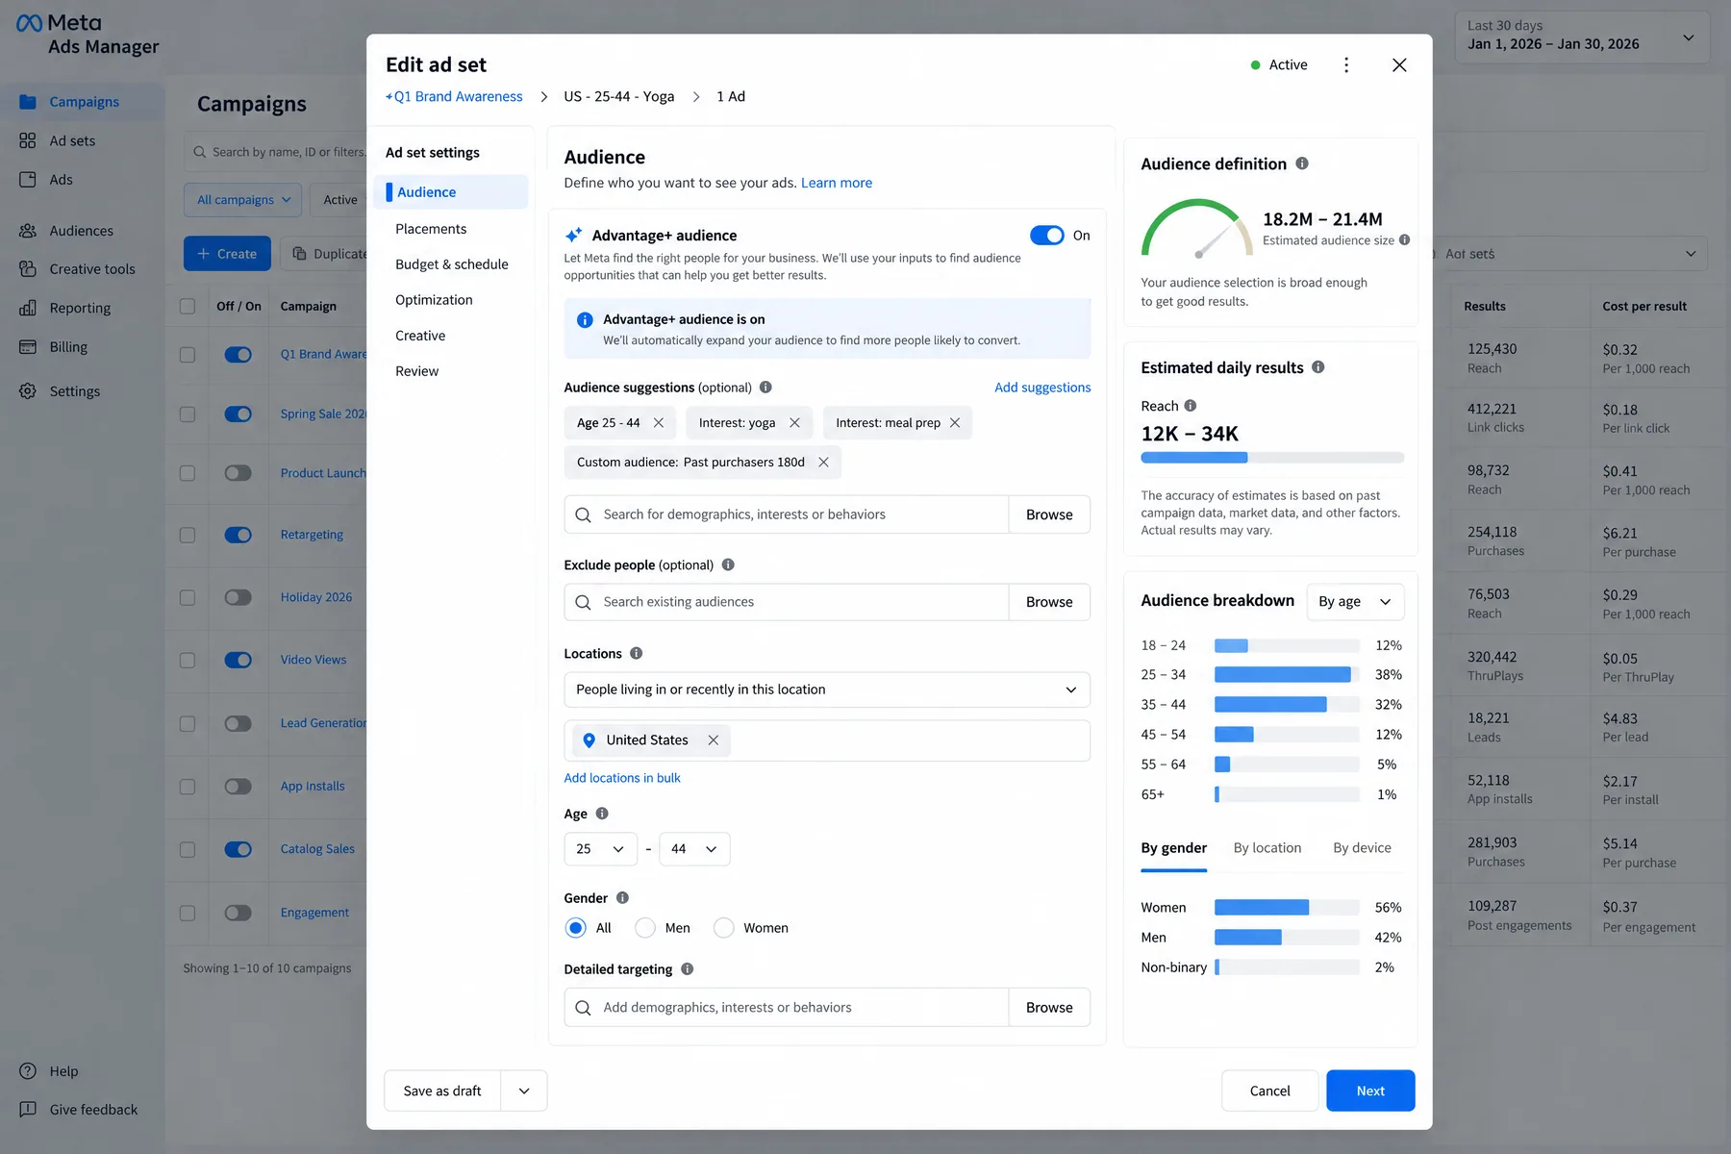The image size is (1731, 1154).
Task: Select the Men gender radio button
Action: 645,928
